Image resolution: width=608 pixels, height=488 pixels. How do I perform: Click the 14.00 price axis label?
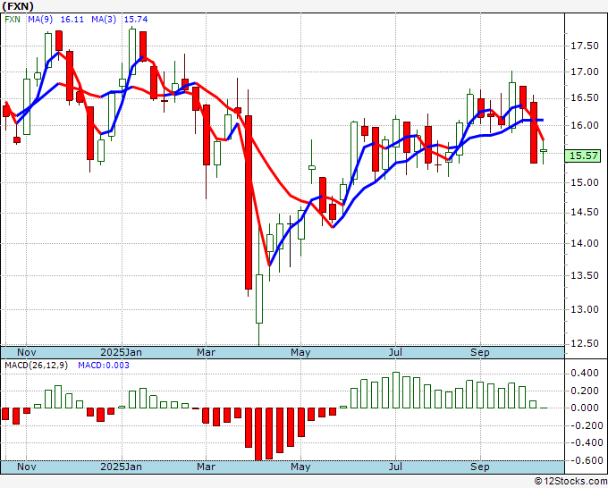(x=585, y=243)
